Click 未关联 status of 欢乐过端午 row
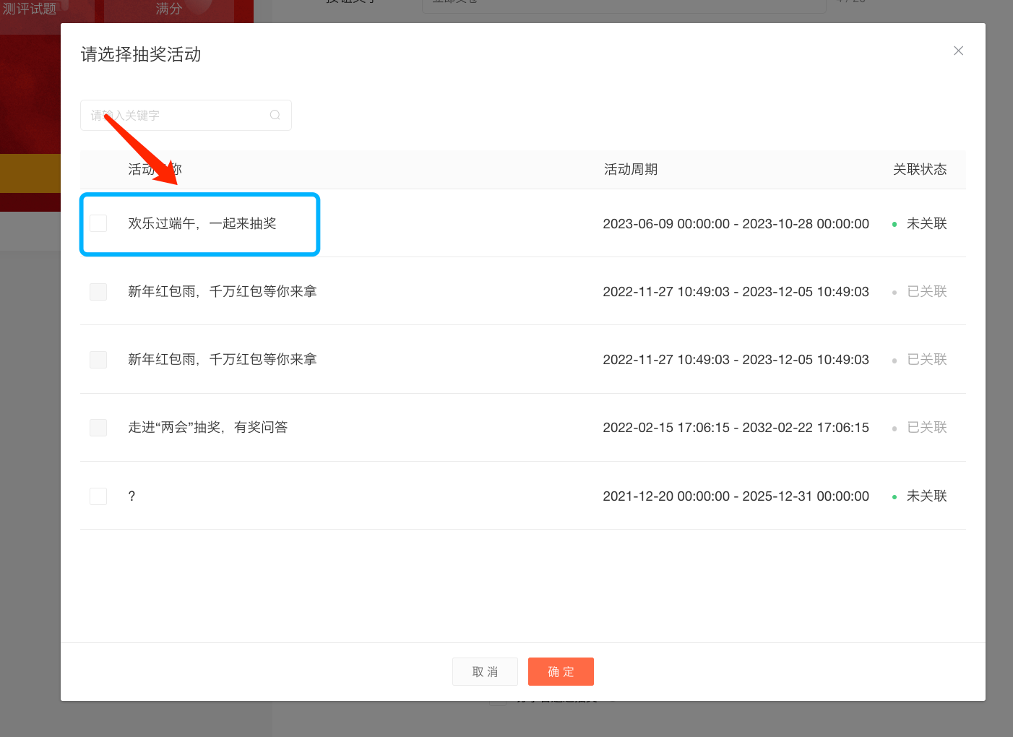1013x737 pixels. 926,224
